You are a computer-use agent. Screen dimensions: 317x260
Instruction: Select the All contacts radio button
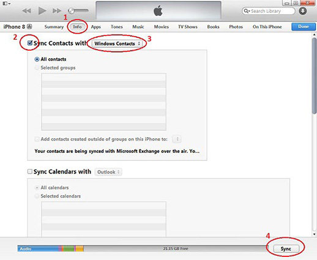tap(37, 59)
